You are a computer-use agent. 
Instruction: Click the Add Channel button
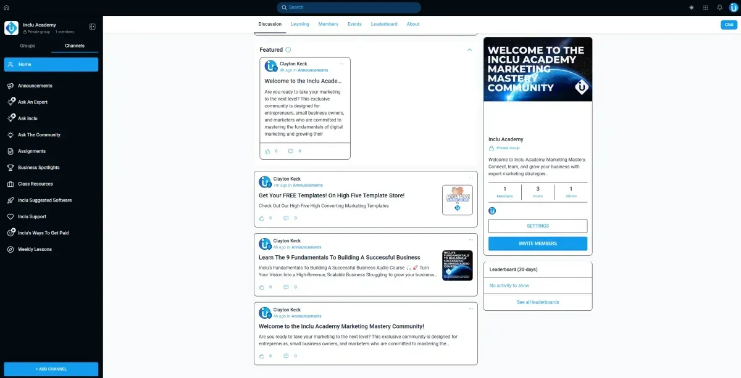pos(51,369)
